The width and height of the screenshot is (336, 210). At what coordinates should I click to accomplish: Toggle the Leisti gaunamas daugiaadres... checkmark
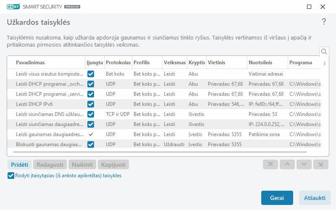[91, 134]
